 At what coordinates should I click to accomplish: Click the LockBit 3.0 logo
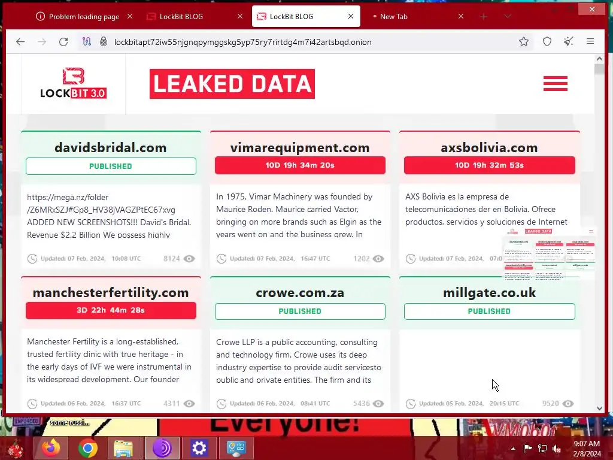click(x=74, y=83)
